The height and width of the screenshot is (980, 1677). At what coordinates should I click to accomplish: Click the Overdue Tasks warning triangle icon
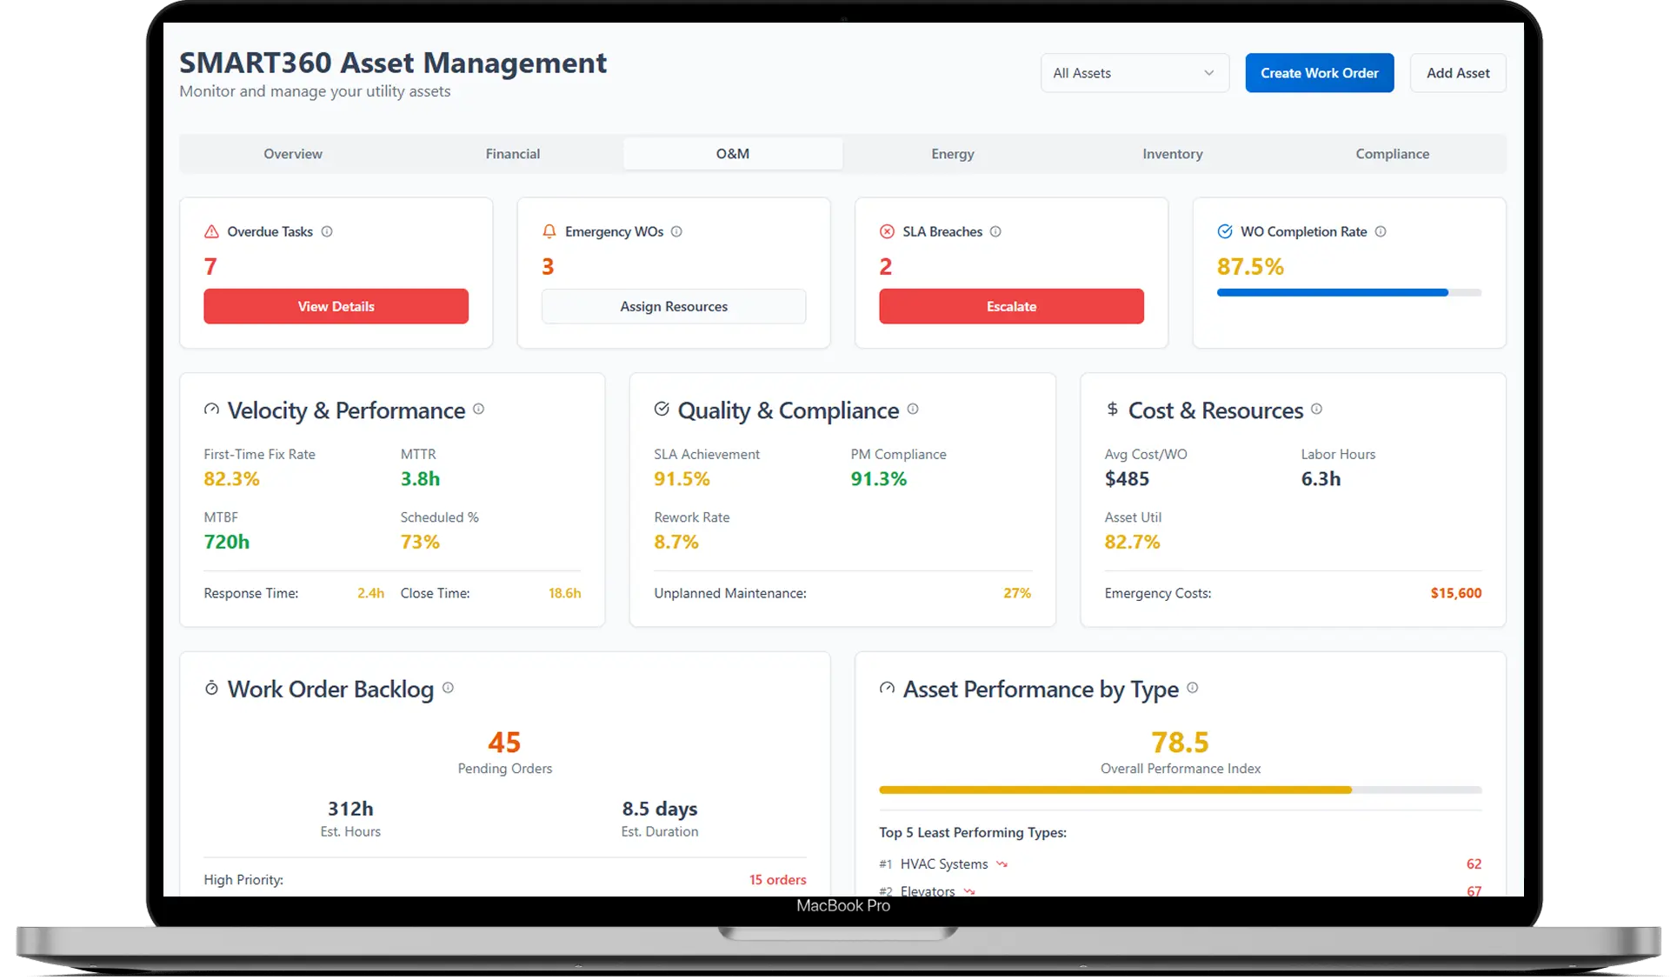point(210,231)
